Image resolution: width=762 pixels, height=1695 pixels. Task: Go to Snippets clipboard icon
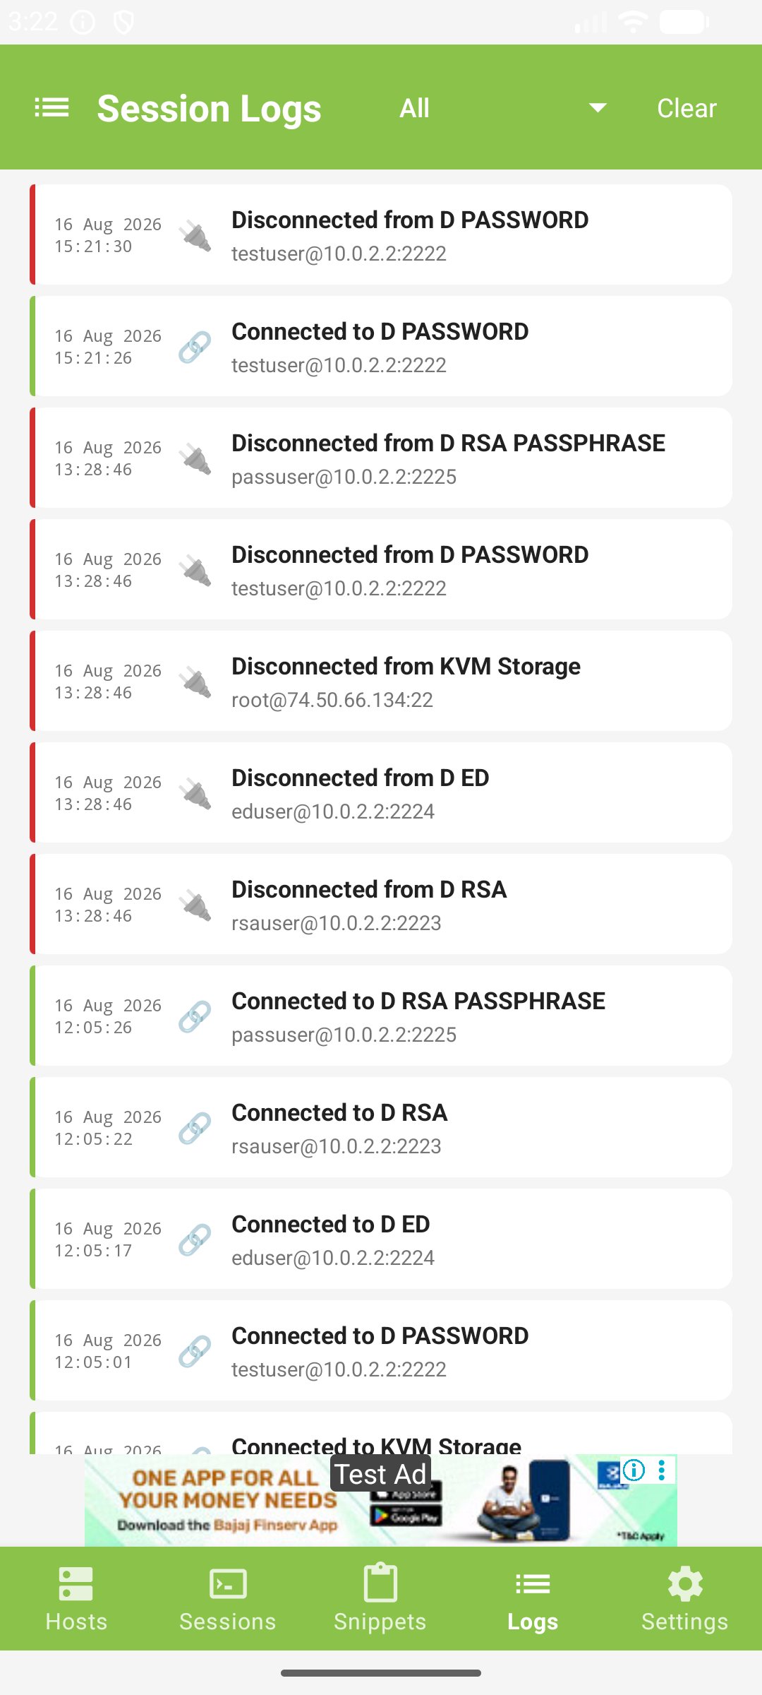point(380,1583)
